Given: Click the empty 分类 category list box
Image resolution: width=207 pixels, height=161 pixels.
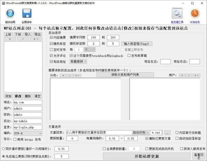Looking at the screenshot, I should pyautogui.click(x=86, y=99).
